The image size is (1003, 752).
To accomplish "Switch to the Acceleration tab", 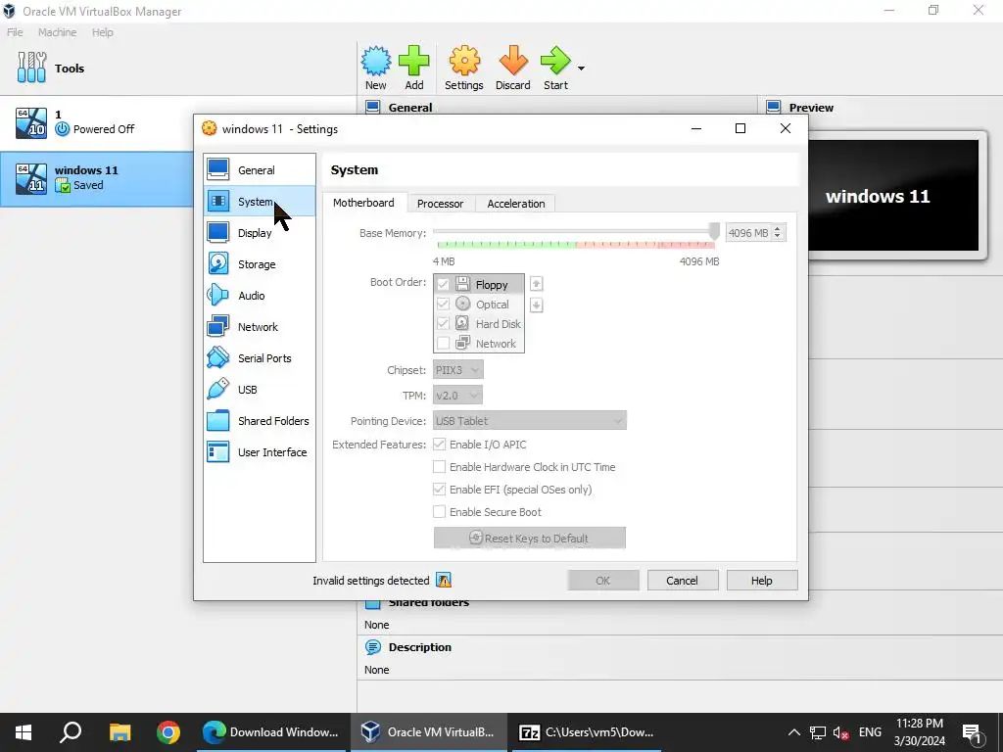I will tap(515, 204).
